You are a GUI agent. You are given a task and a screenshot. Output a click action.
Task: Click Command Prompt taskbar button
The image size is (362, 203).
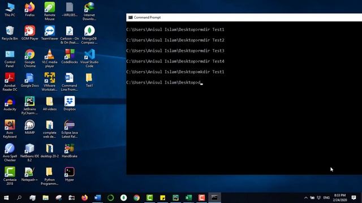click(x=214, y=198)
